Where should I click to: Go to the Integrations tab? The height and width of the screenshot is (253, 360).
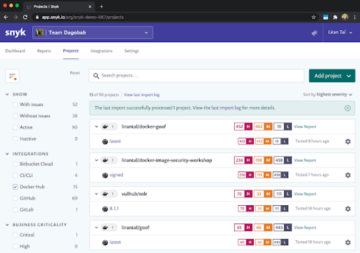[101, 51]
